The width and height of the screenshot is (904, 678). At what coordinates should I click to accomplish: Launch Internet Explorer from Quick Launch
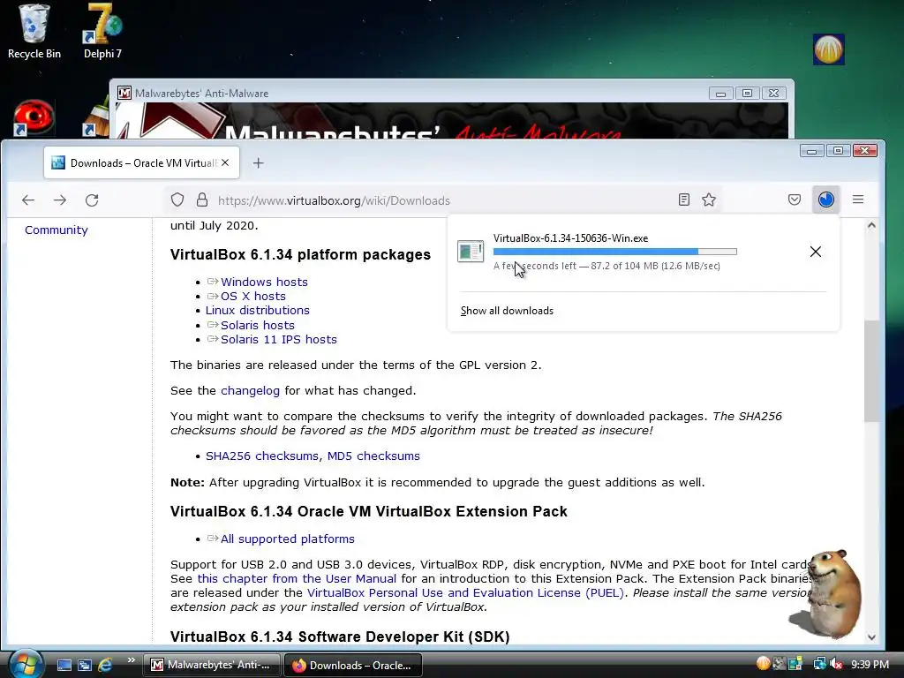pos(106,665)
